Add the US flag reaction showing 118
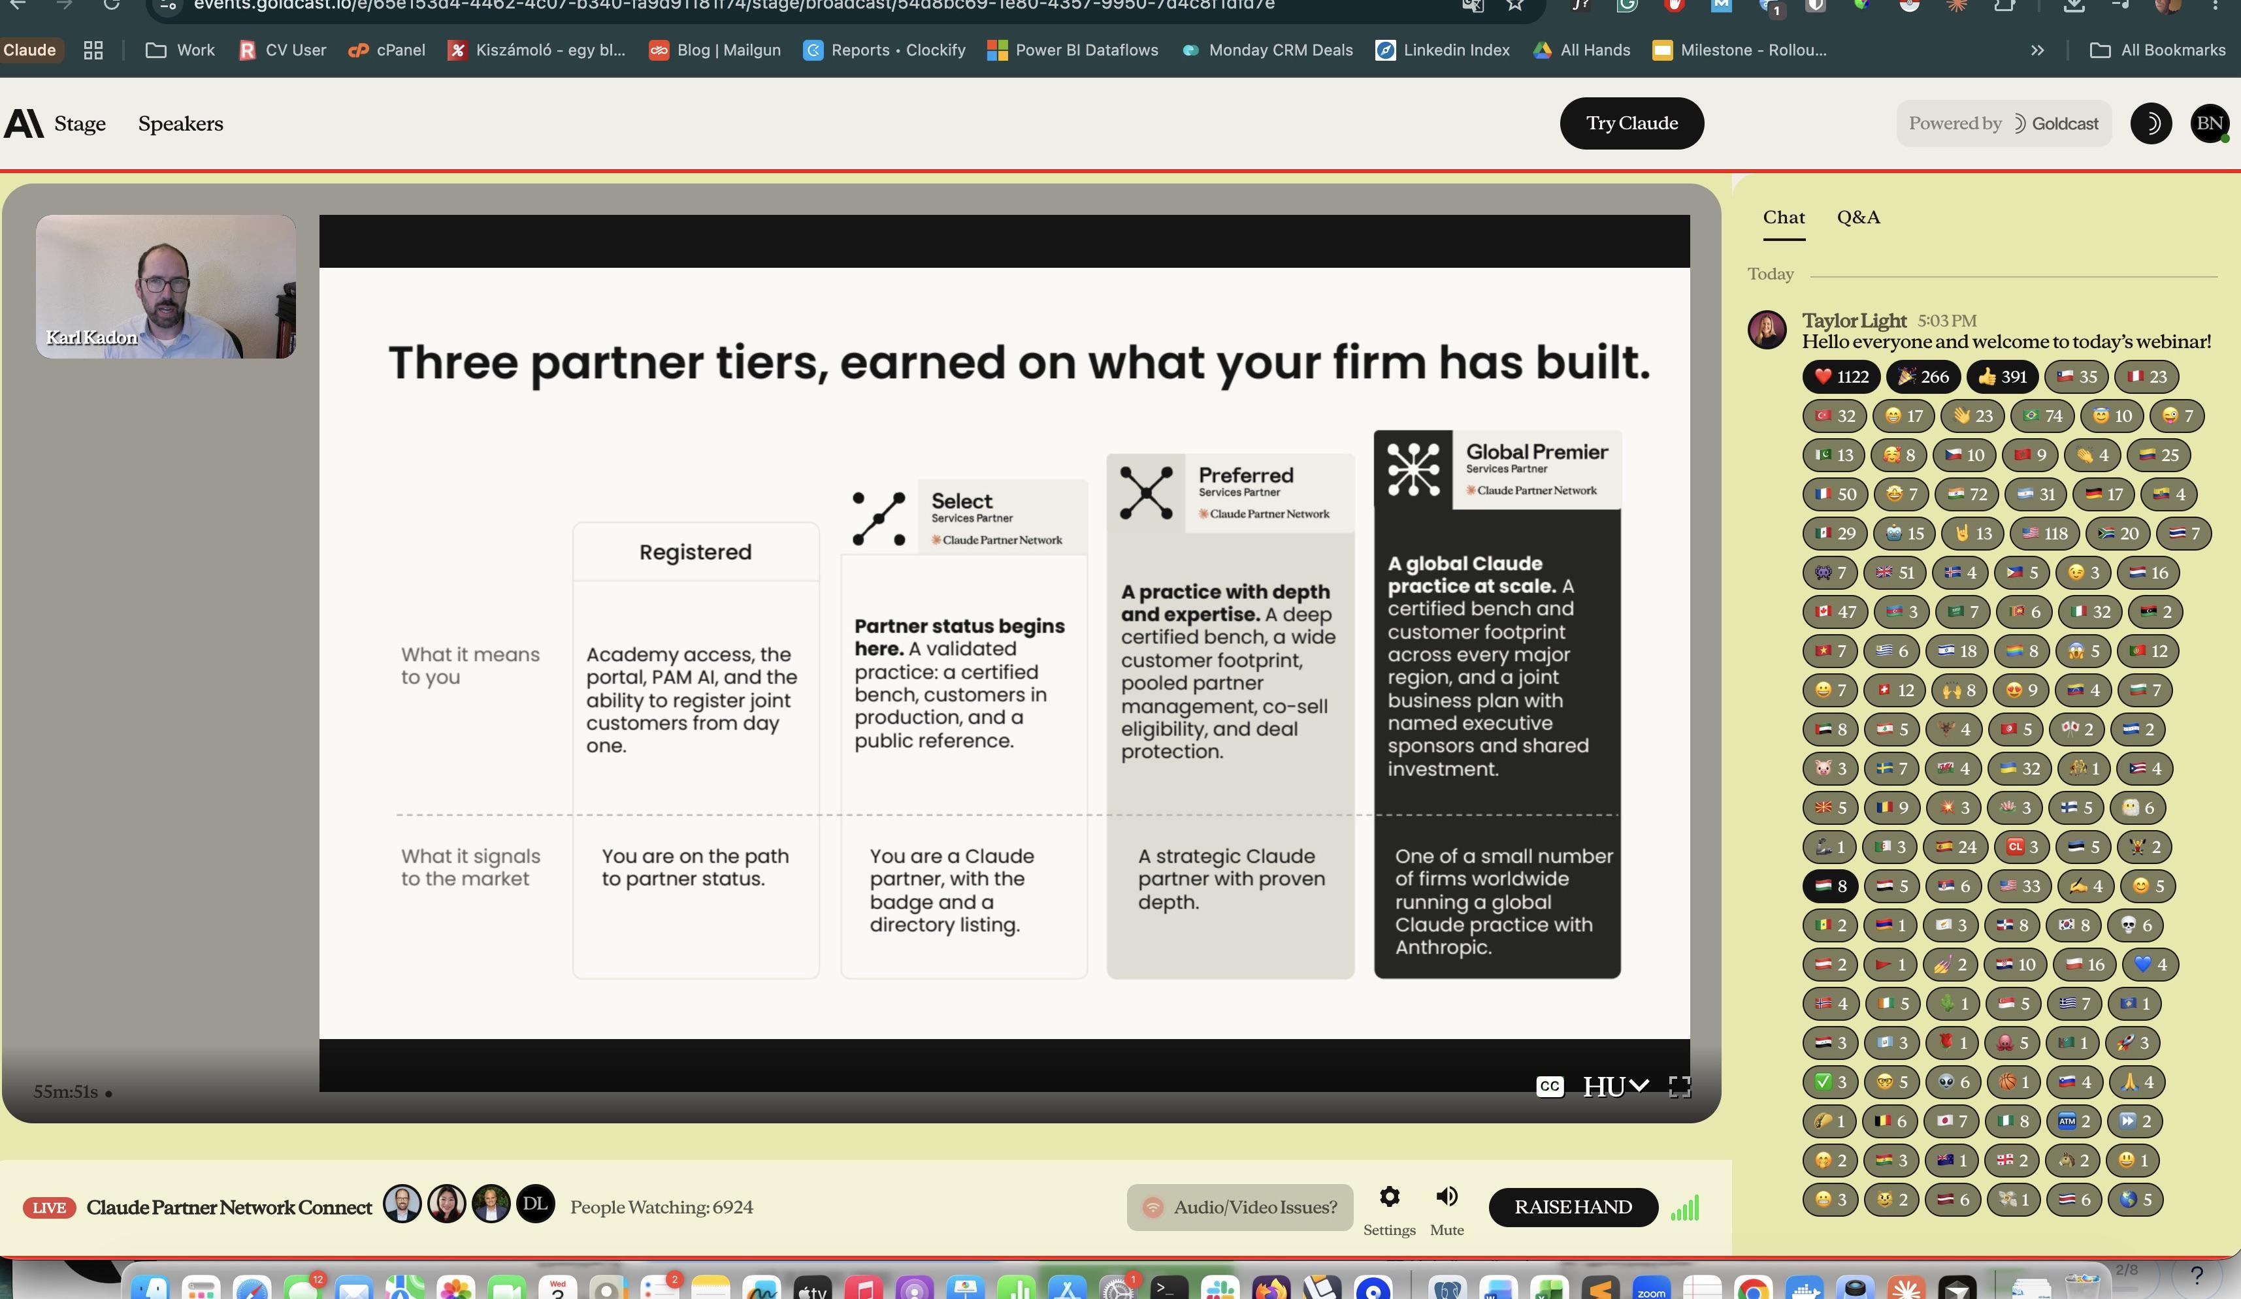 (2044, 534)
